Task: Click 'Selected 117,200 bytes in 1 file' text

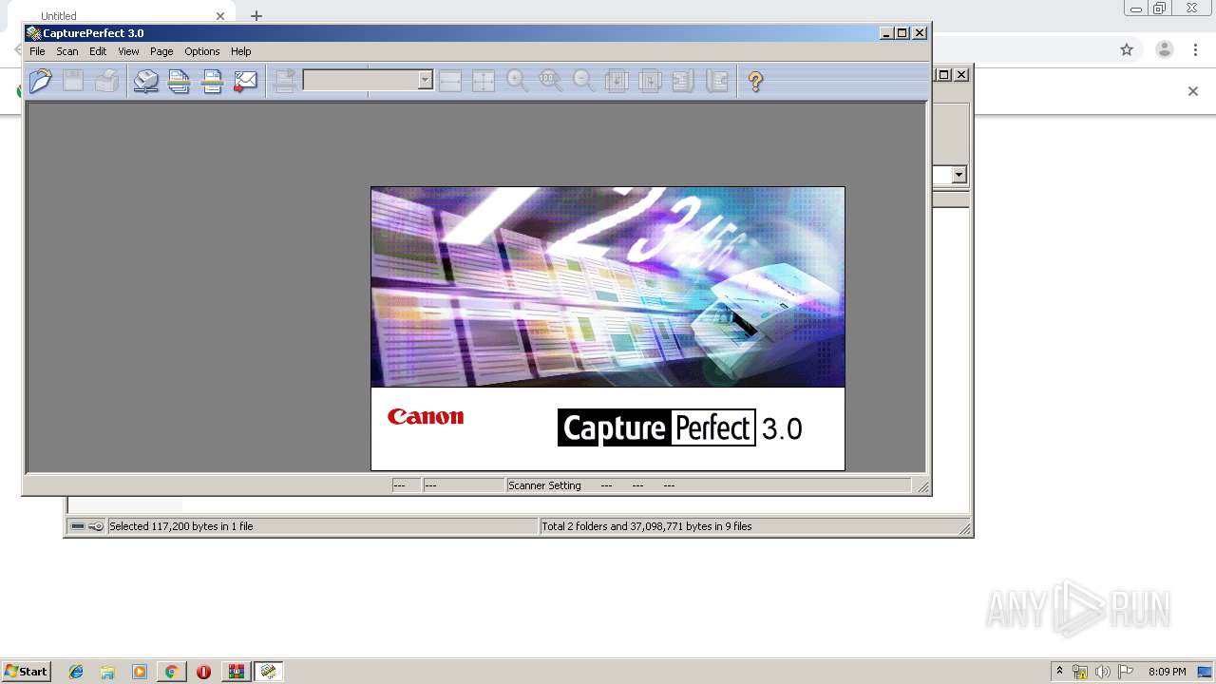Action: (x=180, y=526)
